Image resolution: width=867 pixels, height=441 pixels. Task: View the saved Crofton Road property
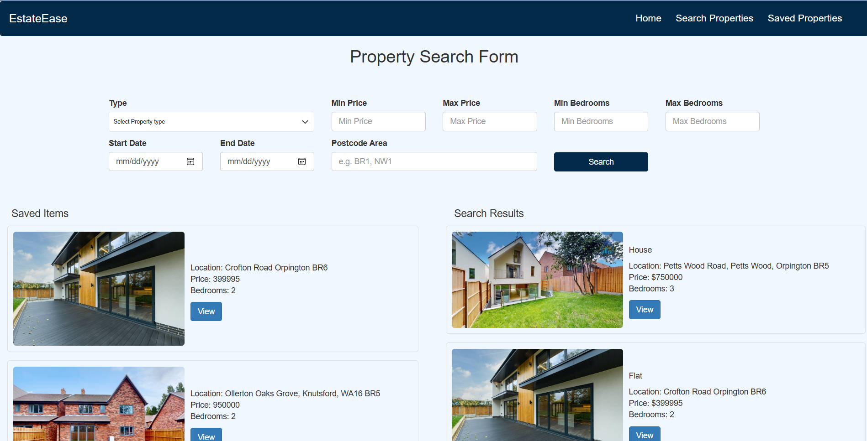pos(206,311)
